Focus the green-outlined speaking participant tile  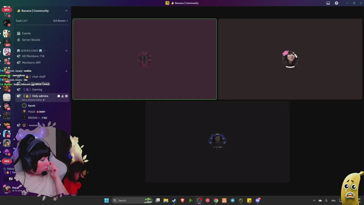[x=144, y=59]
